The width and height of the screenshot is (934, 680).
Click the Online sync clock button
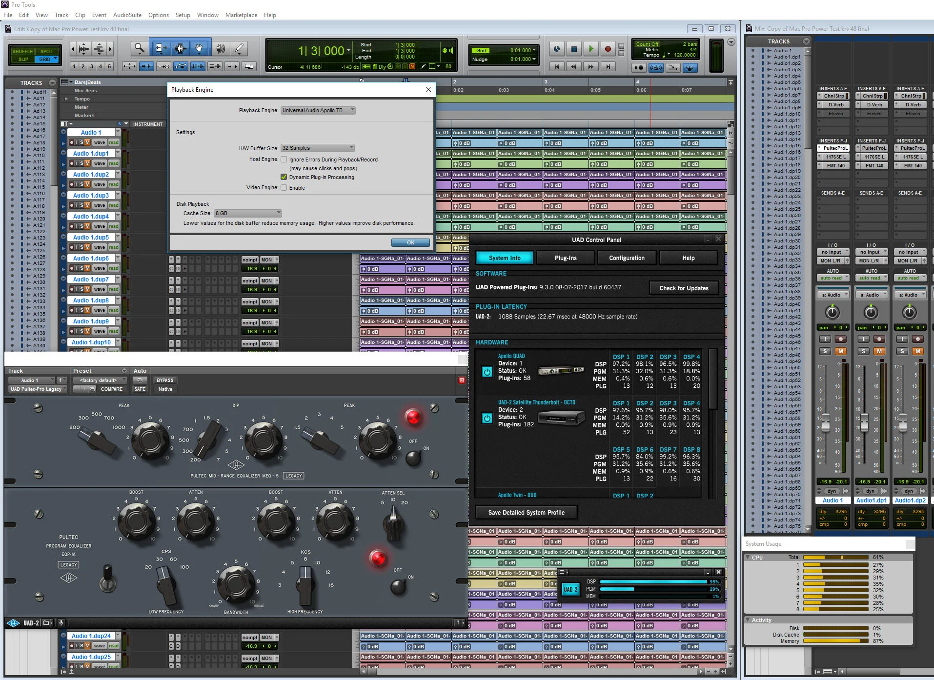tap(557, 49)
